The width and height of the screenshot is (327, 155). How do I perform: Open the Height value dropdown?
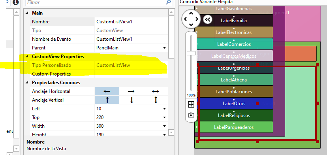[x=164, y=134]
